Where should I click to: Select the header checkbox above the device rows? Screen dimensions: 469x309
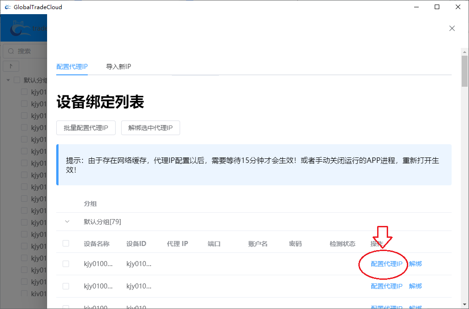[x=65, y=243]
